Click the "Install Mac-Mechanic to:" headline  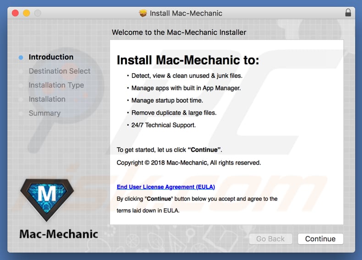188,60
